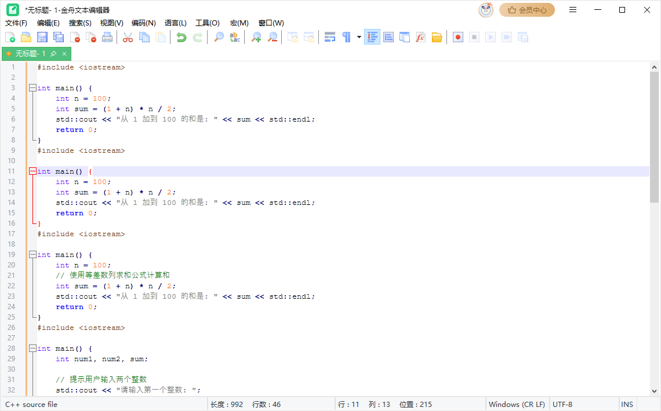Toggle INS insert mode in status bar
Image resolution: width=661 pixels, height=411 pixels.
coord(627,404)
